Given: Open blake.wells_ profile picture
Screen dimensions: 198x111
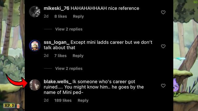Looking at the screenshot, I should click(35, 85).
